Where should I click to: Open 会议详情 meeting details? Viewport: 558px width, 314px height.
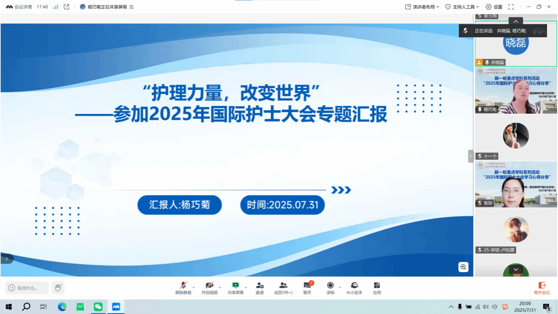pos(19,7)
